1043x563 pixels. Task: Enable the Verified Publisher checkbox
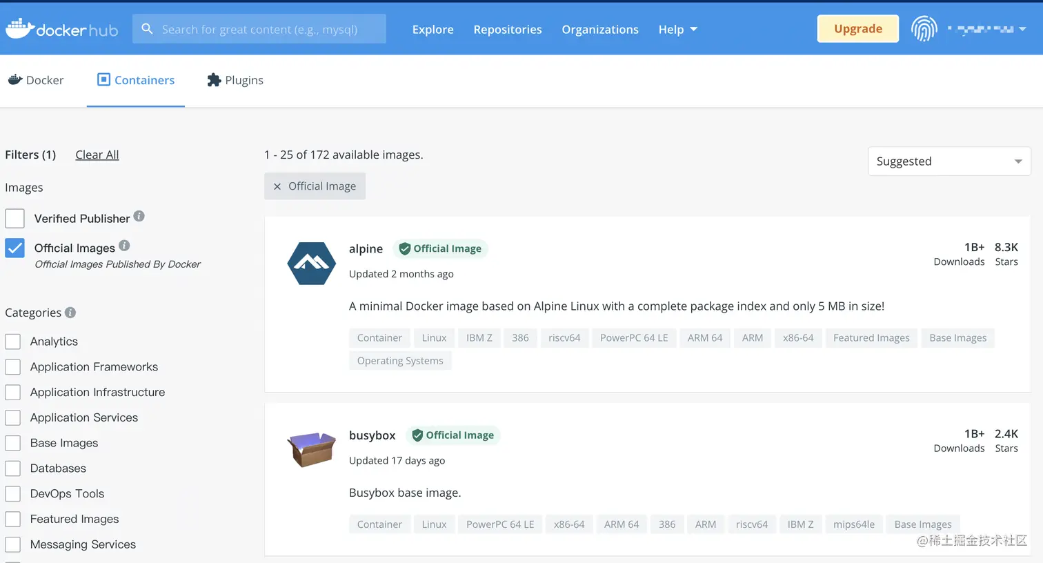(14, 219)
